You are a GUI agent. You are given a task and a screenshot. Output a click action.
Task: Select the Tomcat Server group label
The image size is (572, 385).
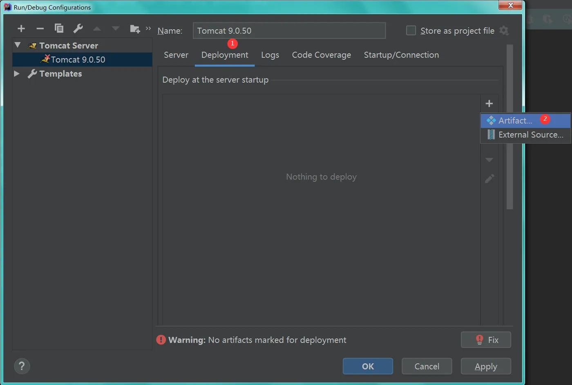click(x=69, y=46)
